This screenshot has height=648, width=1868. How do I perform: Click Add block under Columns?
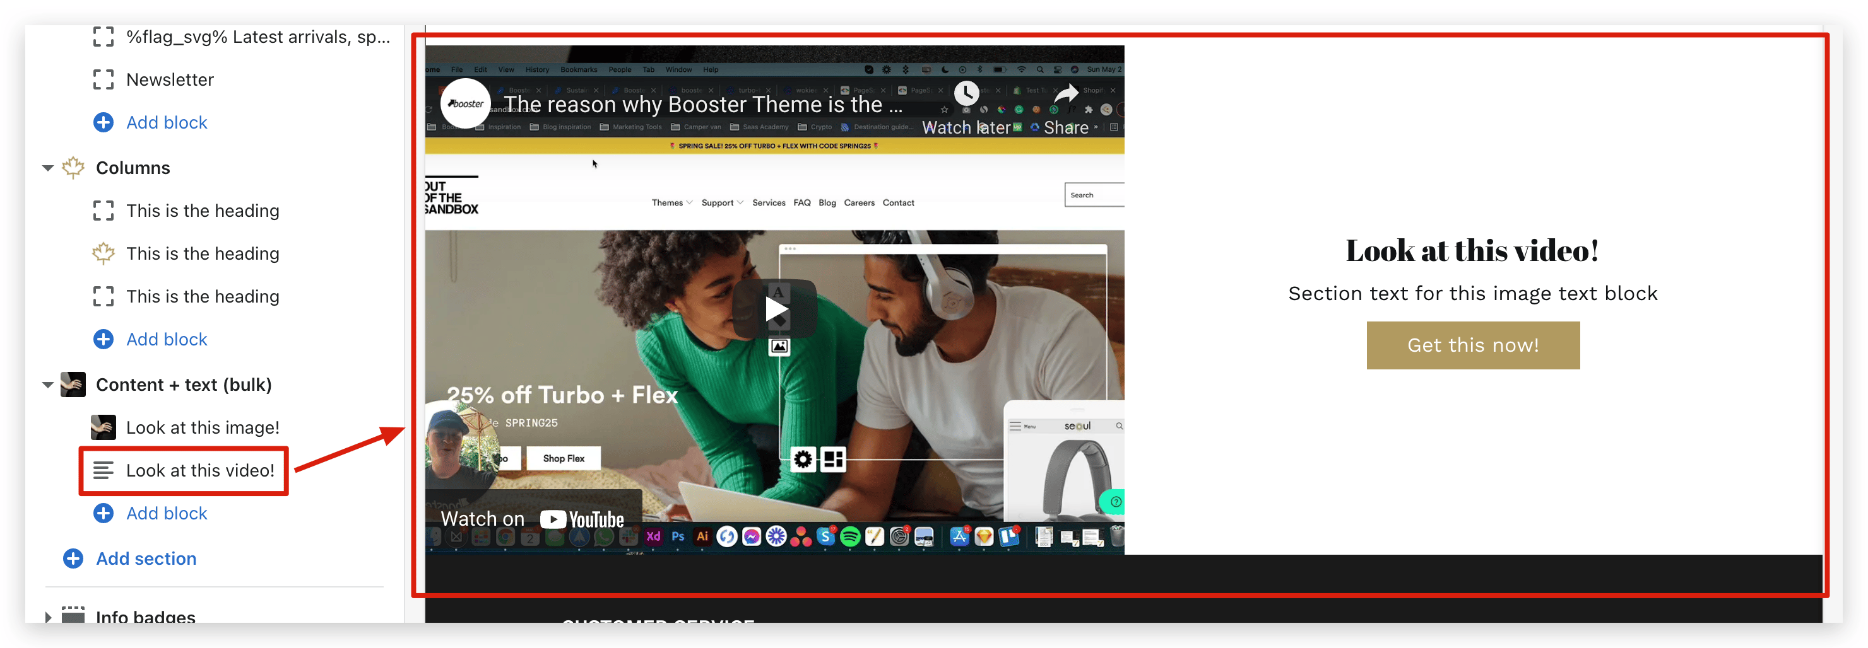[166, 340]
